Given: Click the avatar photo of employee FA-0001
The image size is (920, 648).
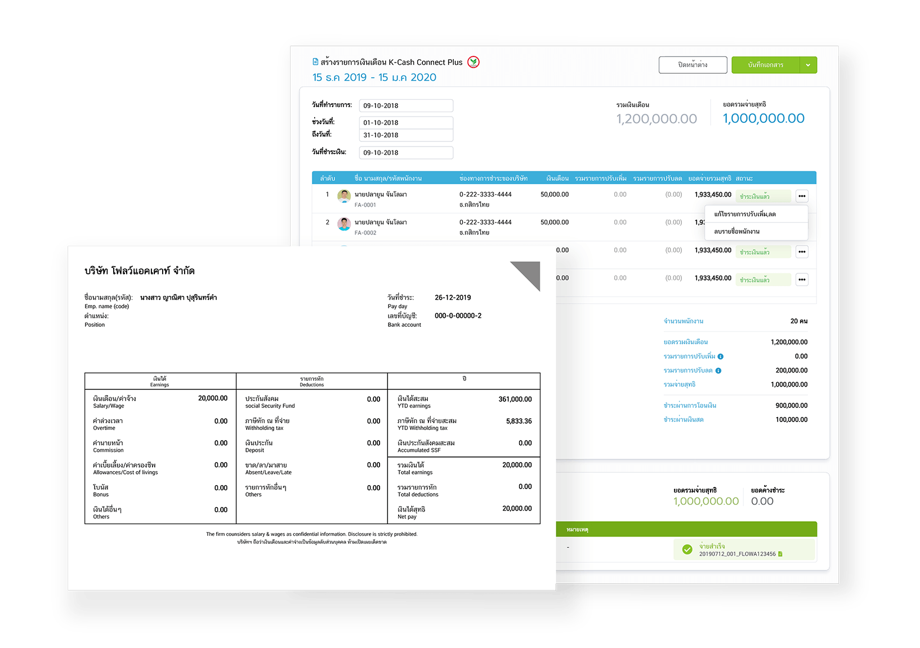Looking at the screenshot, I should [344, 196].
